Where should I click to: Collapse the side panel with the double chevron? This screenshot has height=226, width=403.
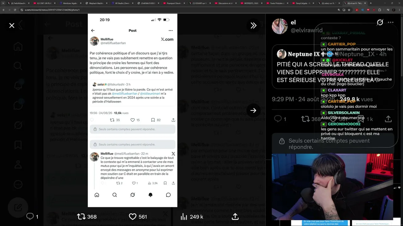click(x=253, y=25)
